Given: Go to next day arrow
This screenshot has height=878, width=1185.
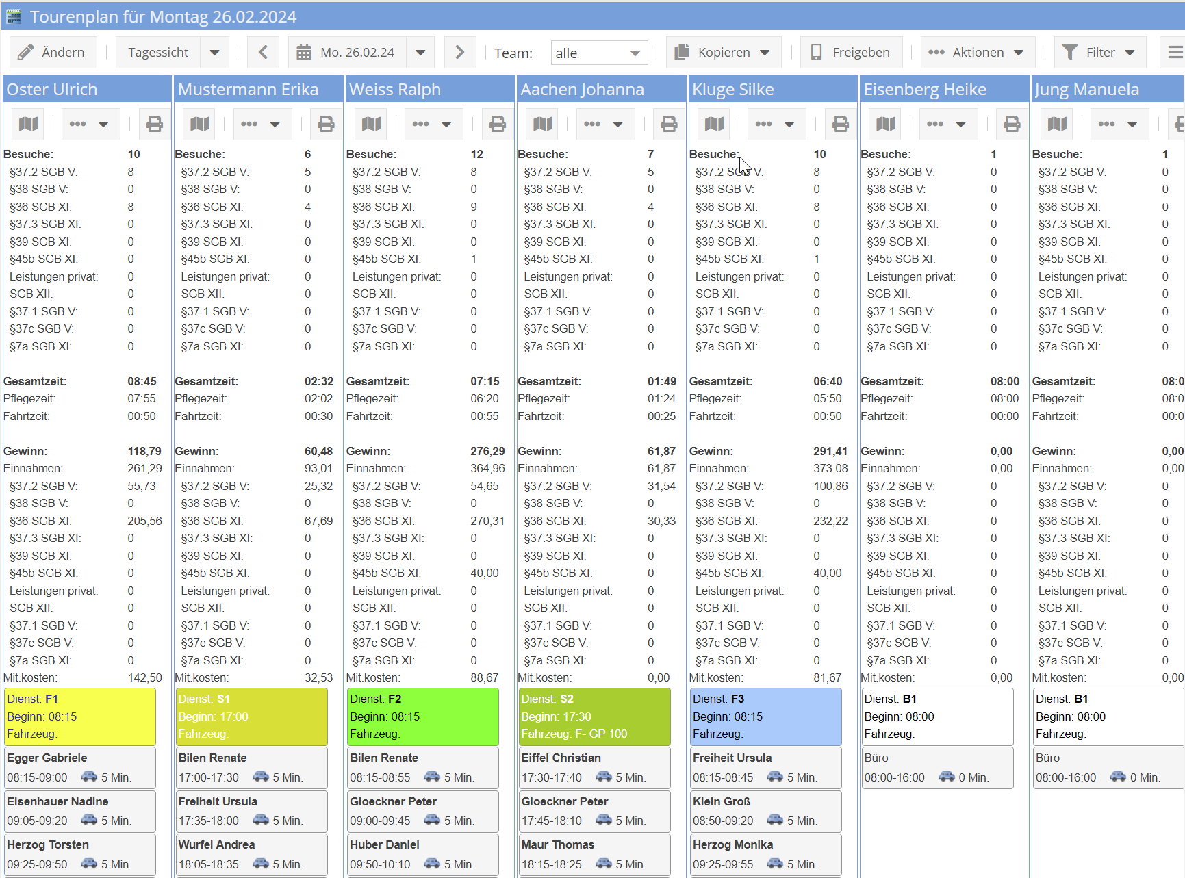Looking at the screenshot, I should 459,53.
